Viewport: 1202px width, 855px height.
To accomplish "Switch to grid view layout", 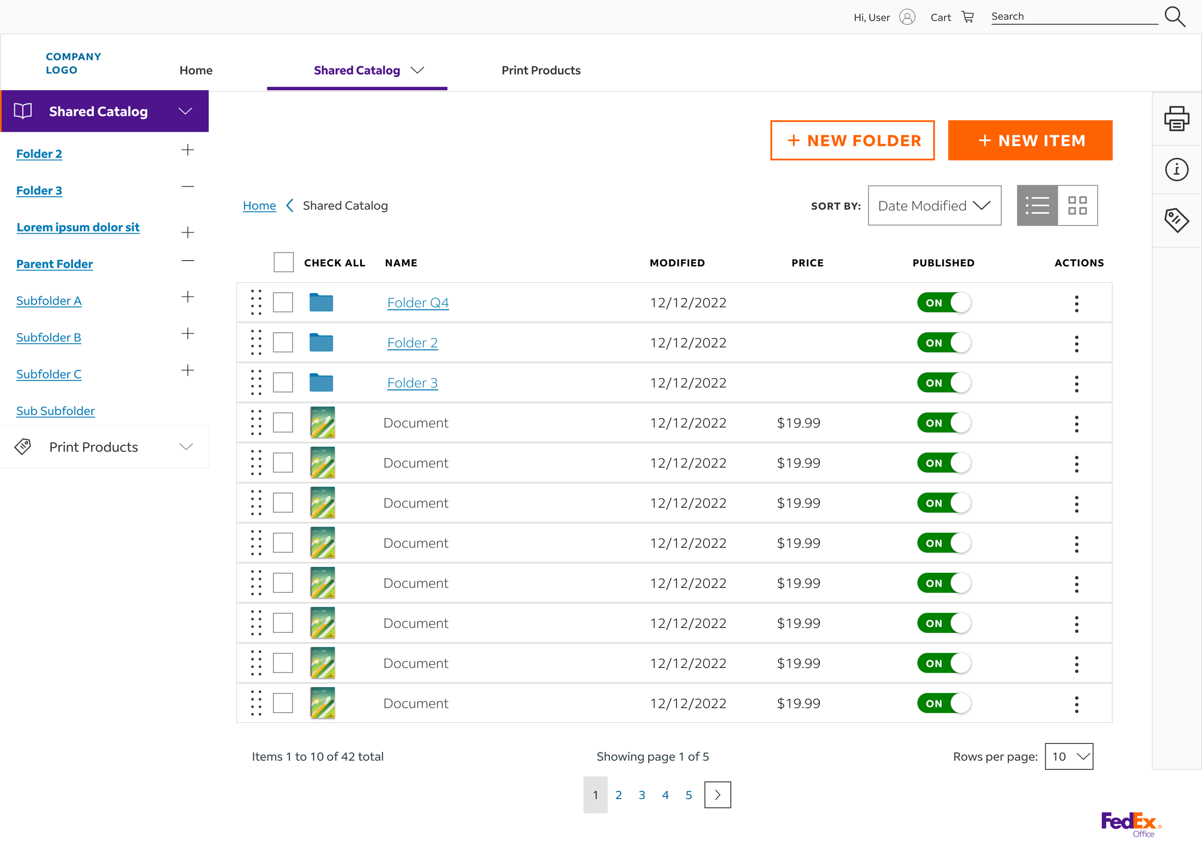I will pos(1077,205).
